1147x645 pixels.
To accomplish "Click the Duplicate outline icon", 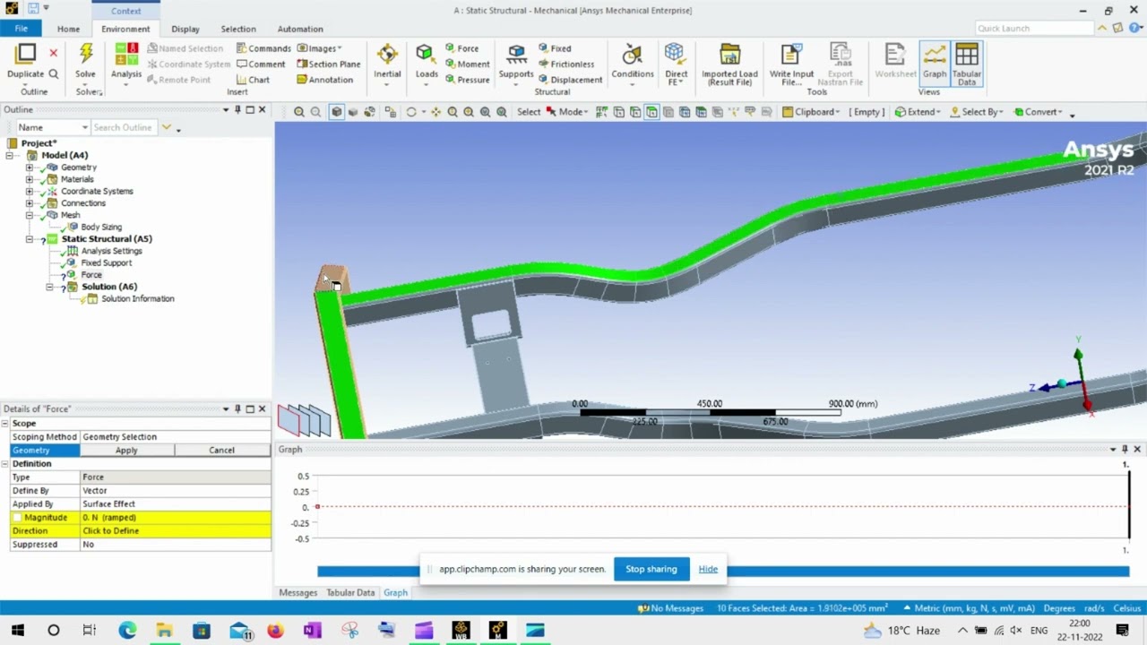I will 25,61.
